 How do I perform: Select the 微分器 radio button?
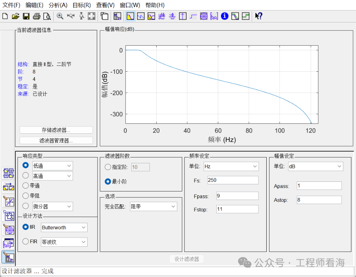point(25,206)
